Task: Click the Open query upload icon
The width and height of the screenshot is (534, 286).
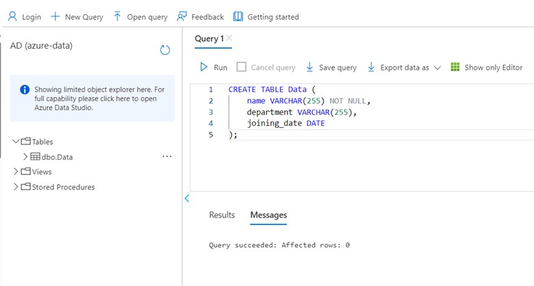Action: (x=118, y=16)
